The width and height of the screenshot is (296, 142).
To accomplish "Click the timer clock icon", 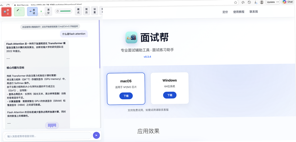I will (x=58, y=11).
